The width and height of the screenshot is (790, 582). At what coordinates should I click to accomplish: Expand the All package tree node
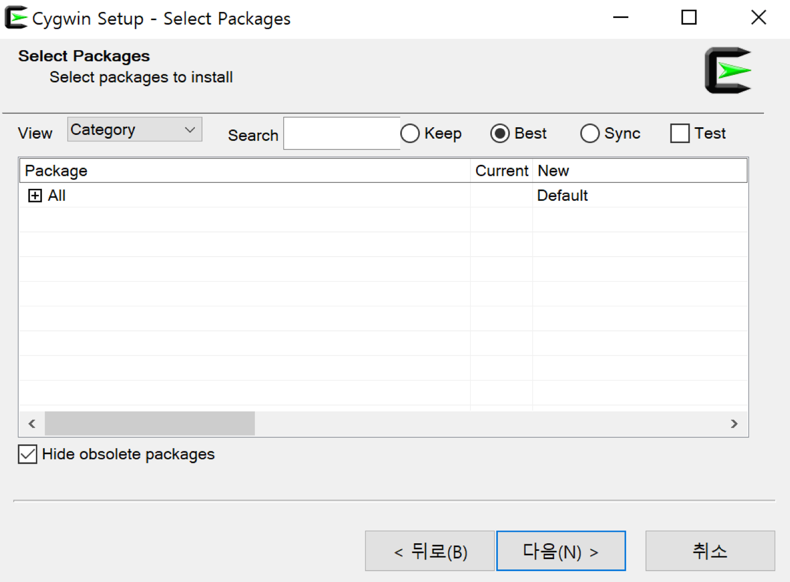tap(35, 195)
